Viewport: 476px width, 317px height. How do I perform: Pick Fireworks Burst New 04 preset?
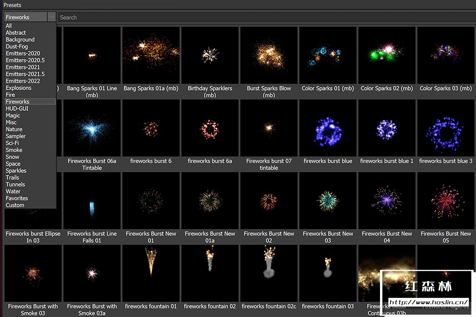(x=387, y=201)
